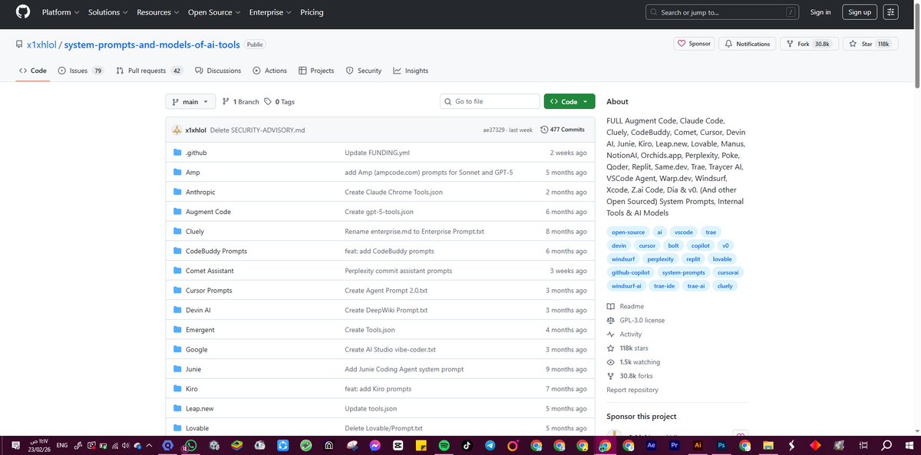Launch Illustrator from the taskbar

pyautogui.click(x=698, y=445)
